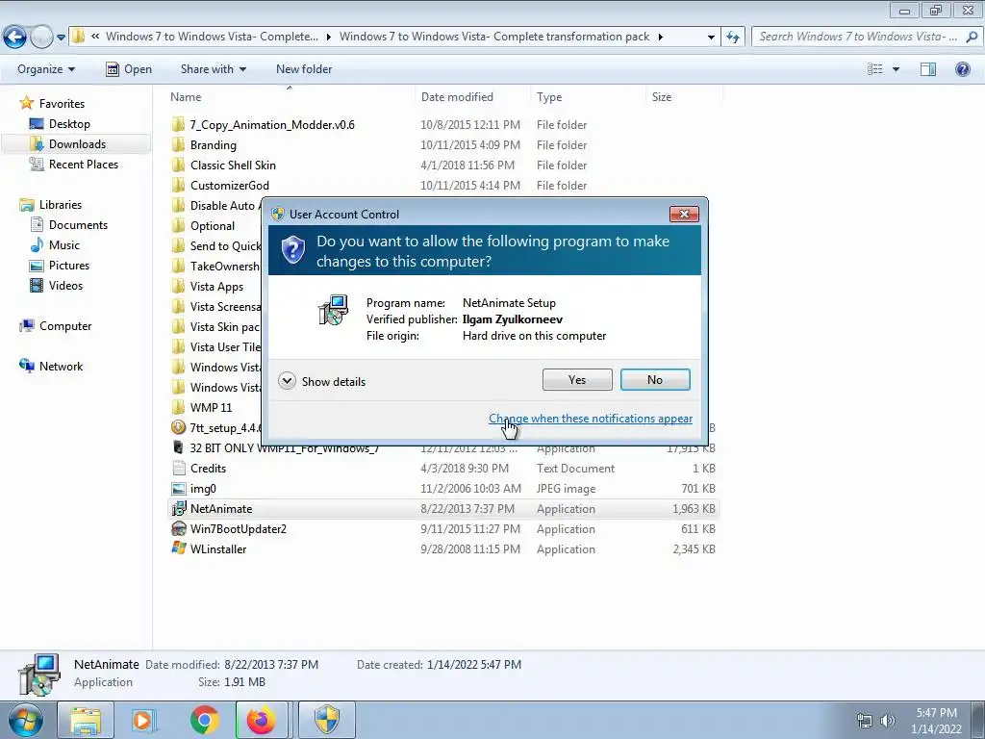Open Change when these notifications appear link
Screen dimensions: 985x739
click(591, 419)
